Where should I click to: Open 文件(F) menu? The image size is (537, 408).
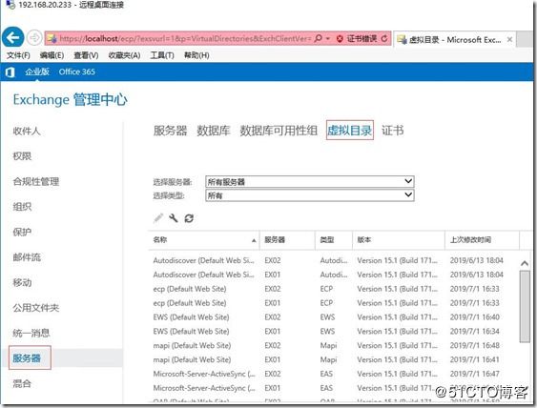click(x=18, y=55)
